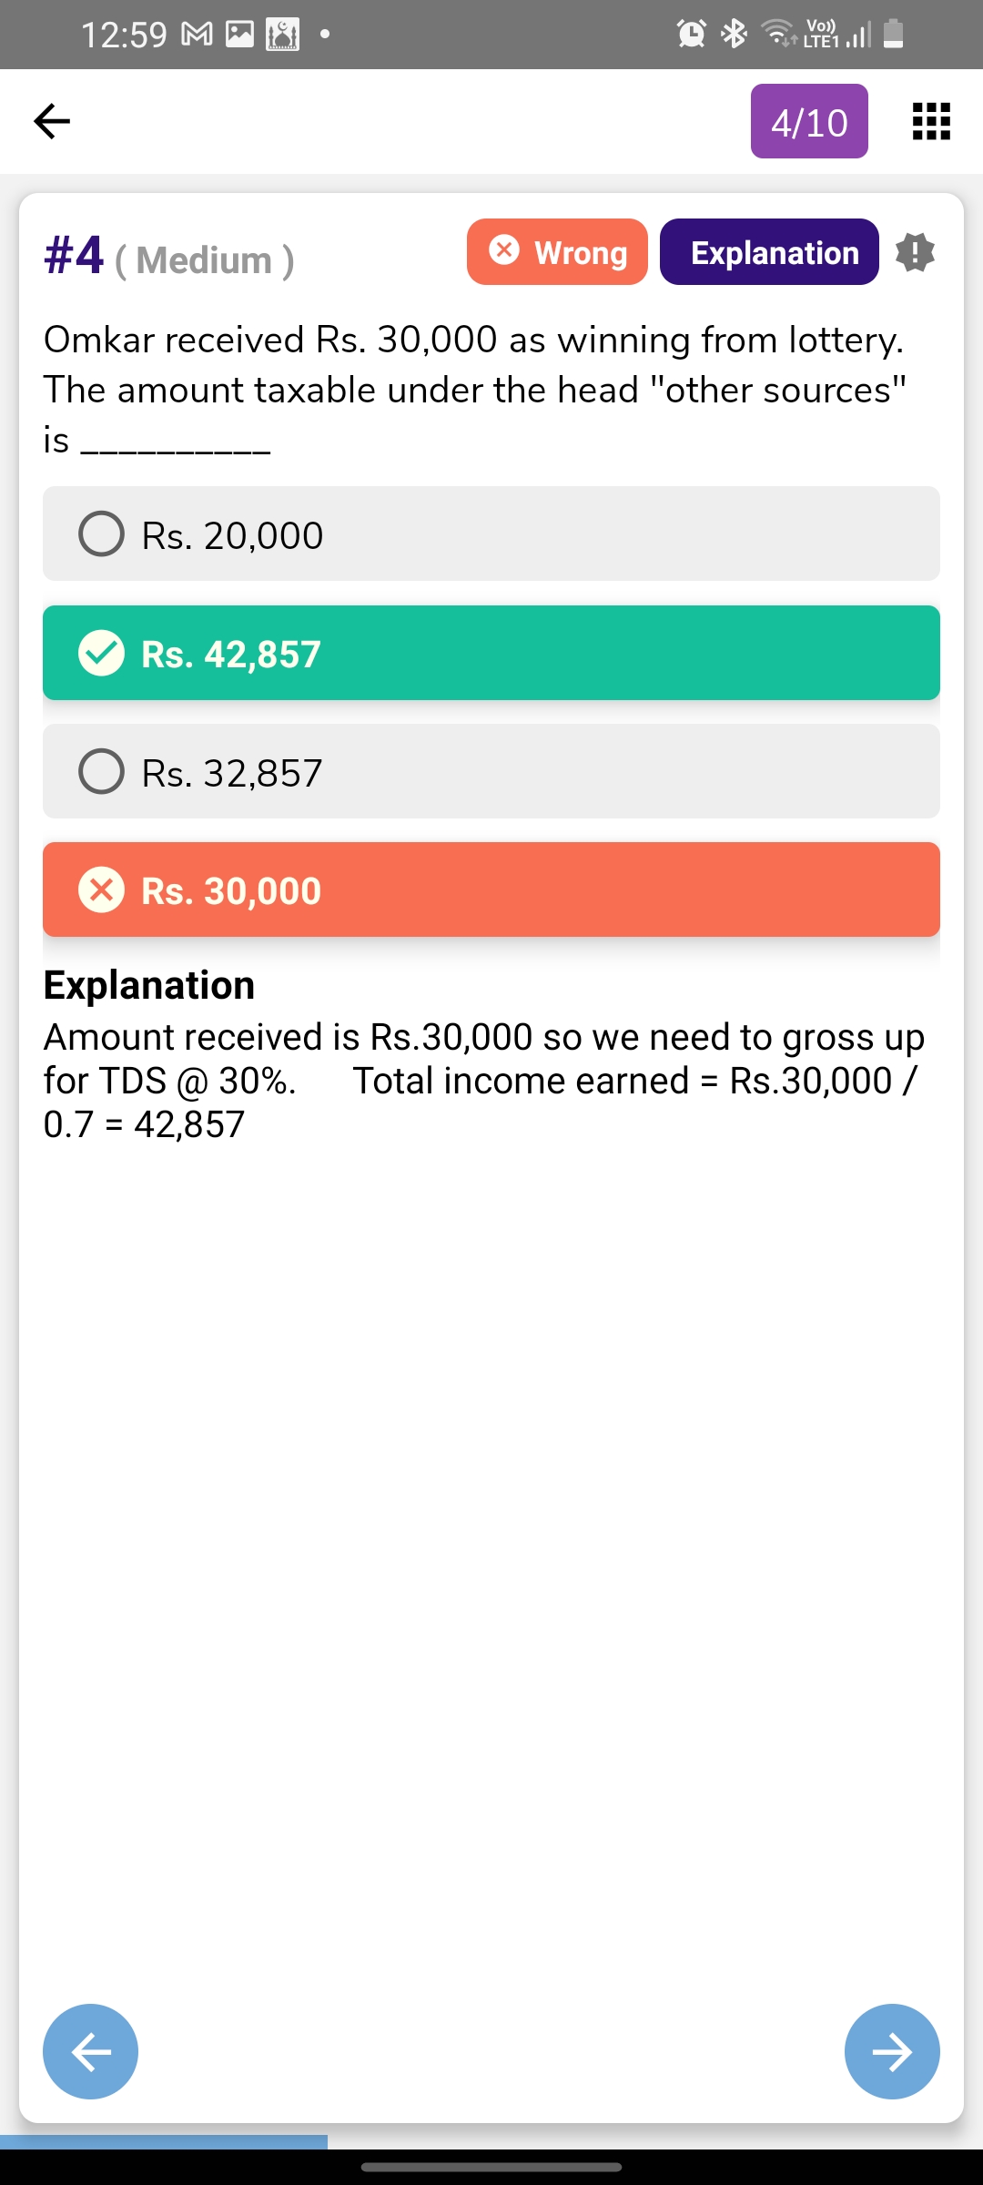Image resolution: width=983 pixels, height=2185 pixels.
Task: Go to the next question arrow
Action: point(891,2051)
